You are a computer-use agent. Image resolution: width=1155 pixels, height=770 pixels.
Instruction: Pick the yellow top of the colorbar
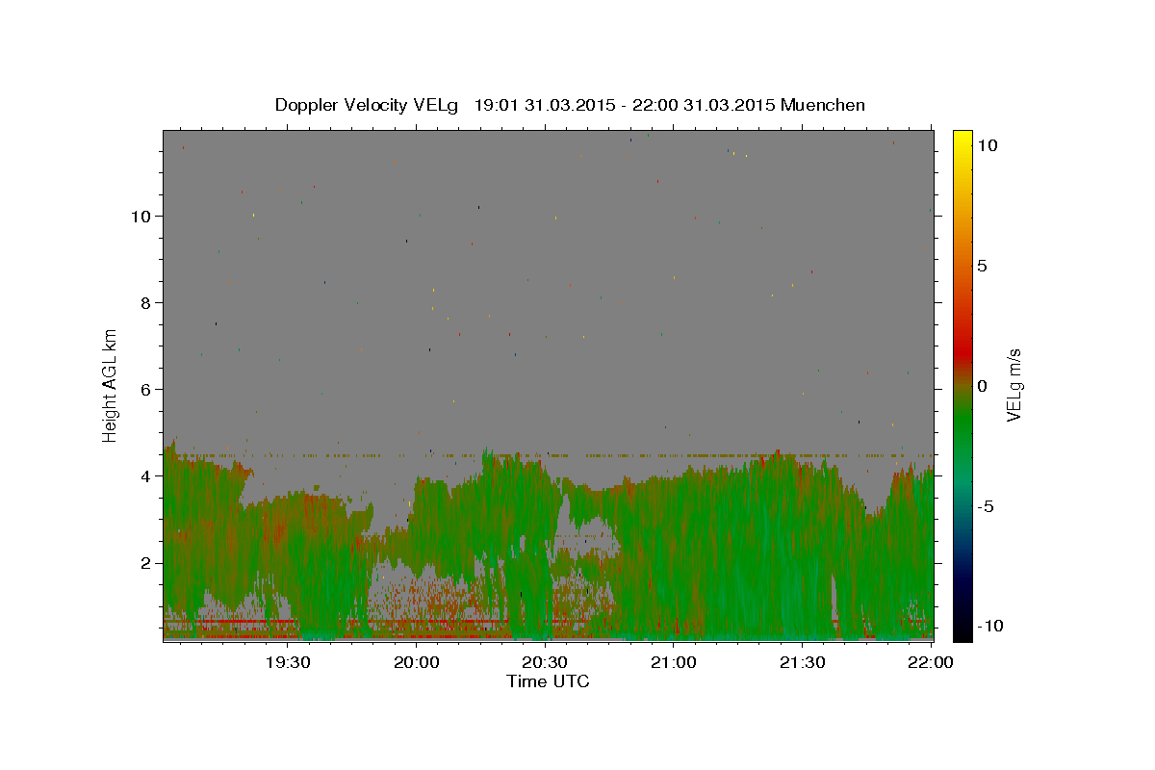tap(962, 138)
